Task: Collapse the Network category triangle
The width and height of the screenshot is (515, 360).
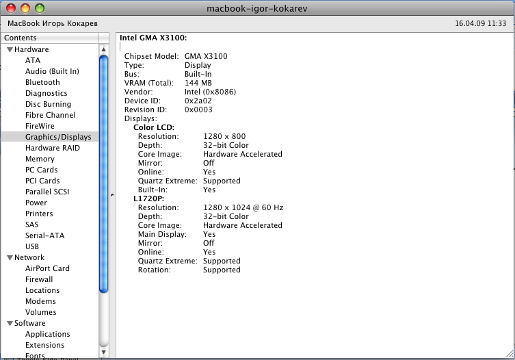Action: [10, 258]
